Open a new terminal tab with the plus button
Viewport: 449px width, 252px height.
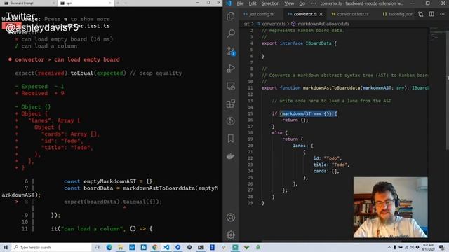point(118,3)
